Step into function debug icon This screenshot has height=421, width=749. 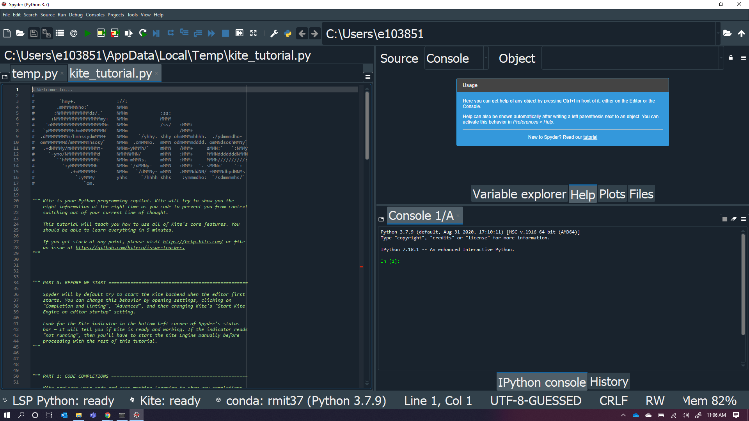point(184,33)
